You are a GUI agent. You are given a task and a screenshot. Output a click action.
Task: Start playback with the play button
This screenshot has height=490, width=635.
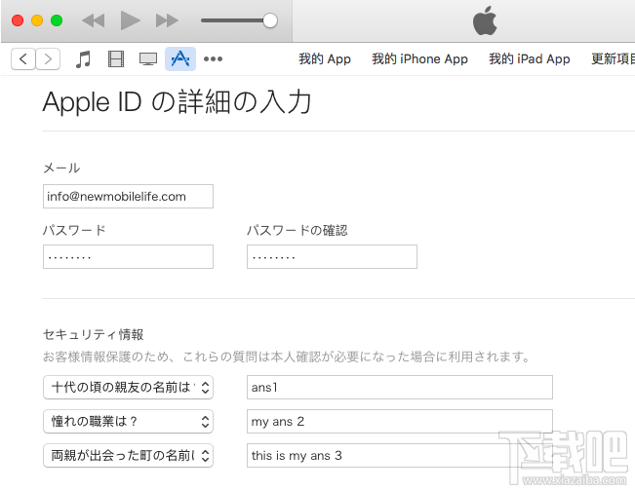click(131, 20)
